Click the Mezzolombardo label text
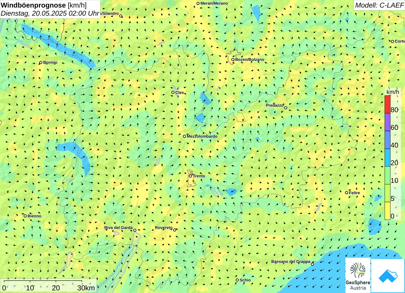Screen dimensions: 405x293 click(202, 136)
